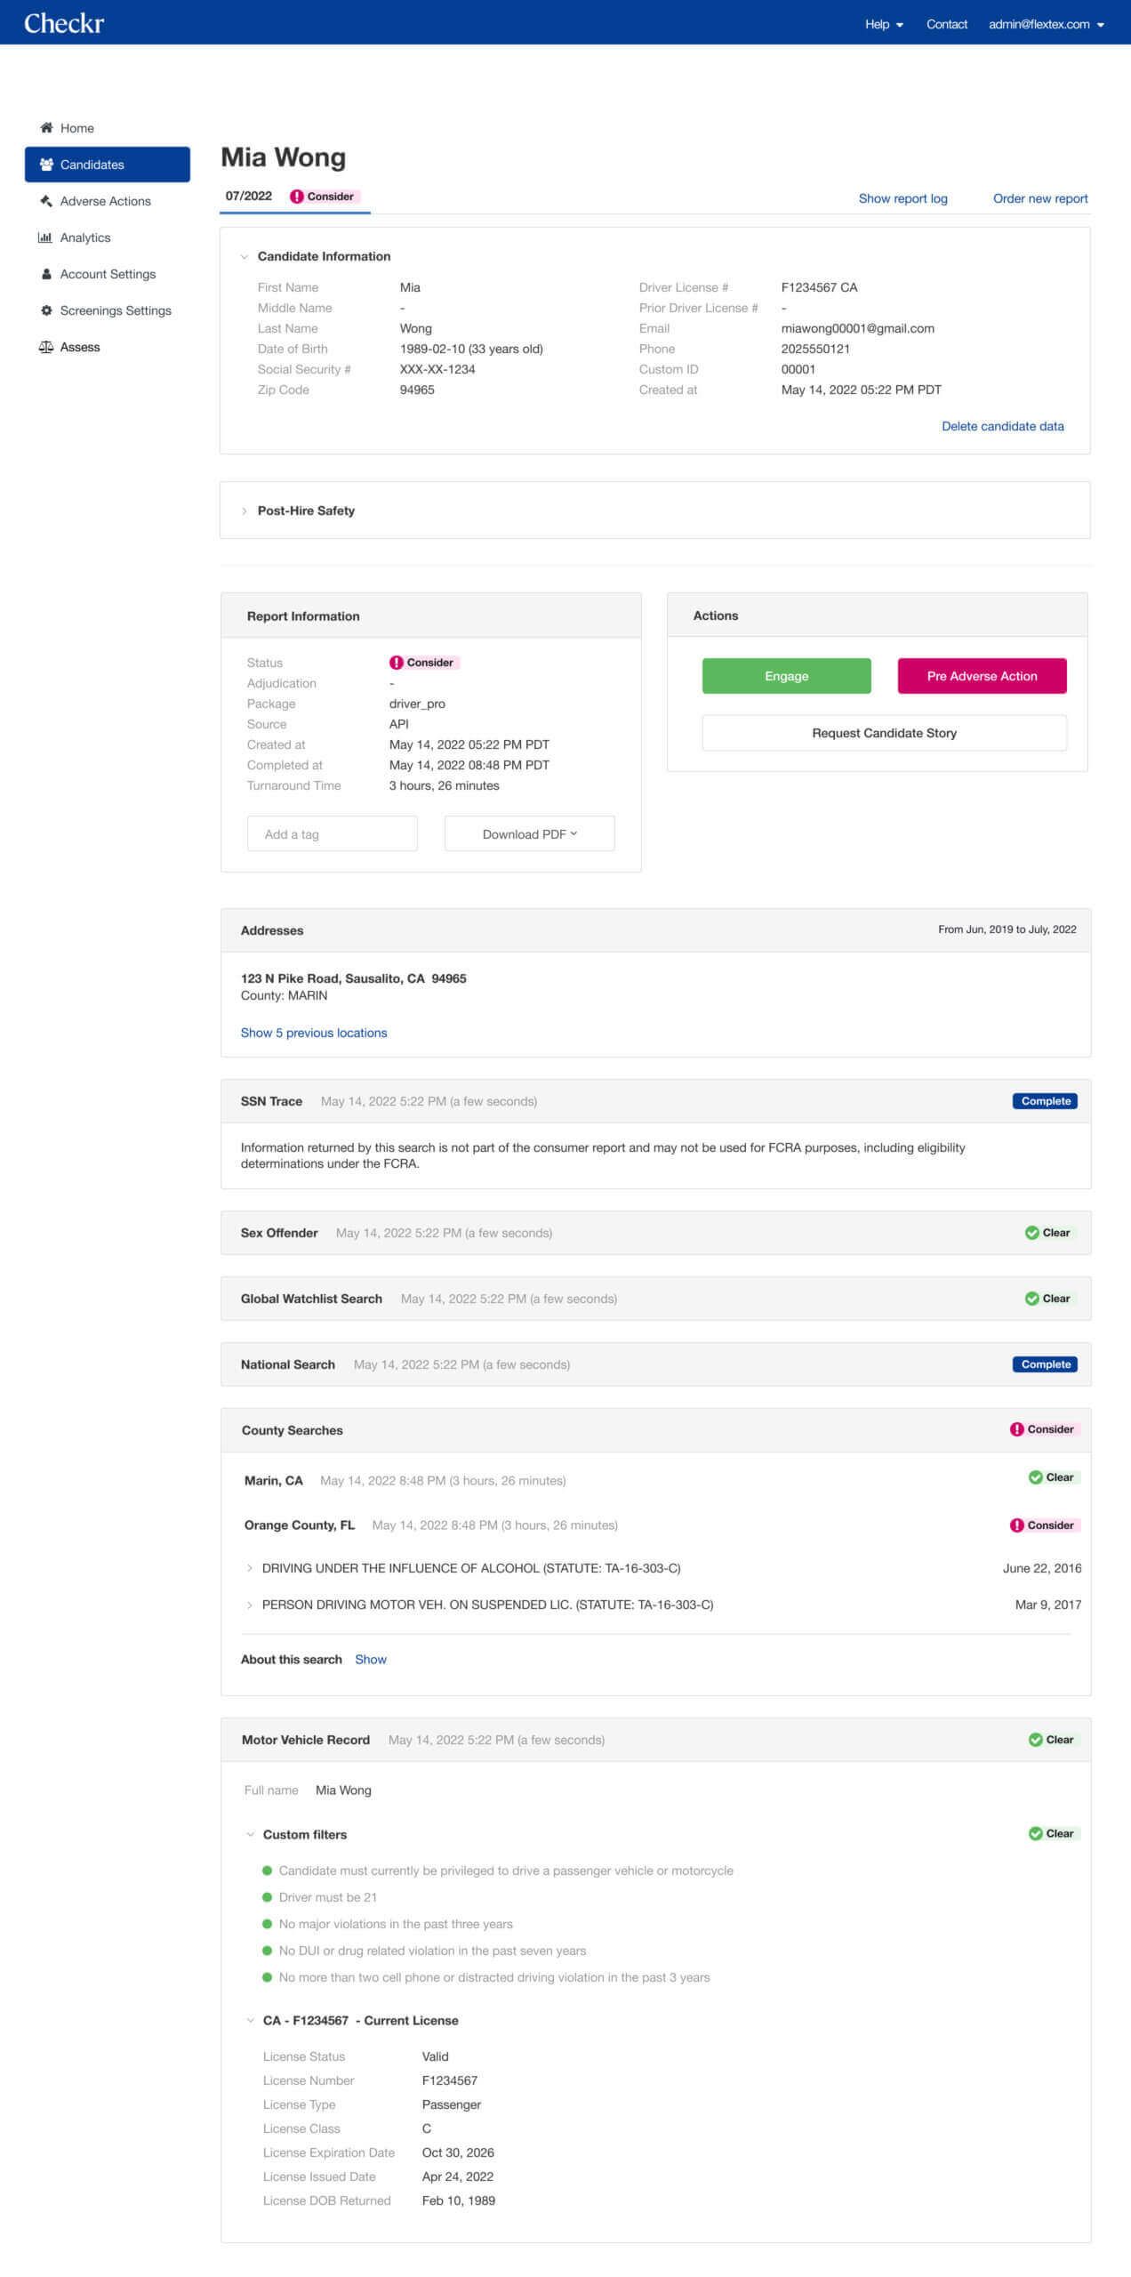Click the Orange County, FL Consider icon
This screenshot has height=2277, width=1131.
point(1017,1525)
